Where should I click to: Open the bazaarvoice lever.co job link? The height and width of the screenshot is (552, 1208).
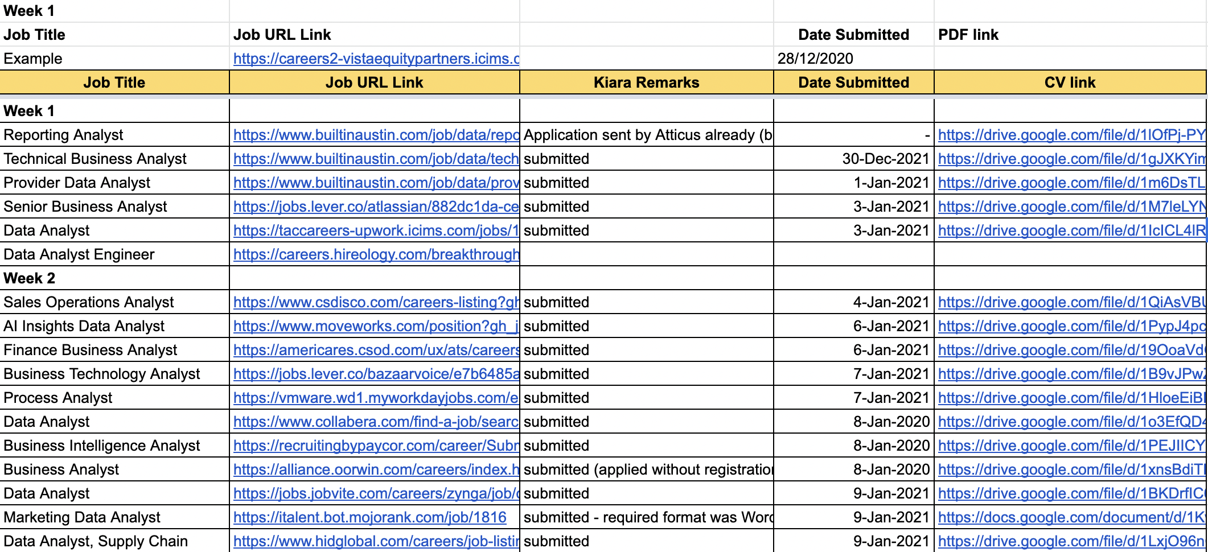tap(376, 374)
